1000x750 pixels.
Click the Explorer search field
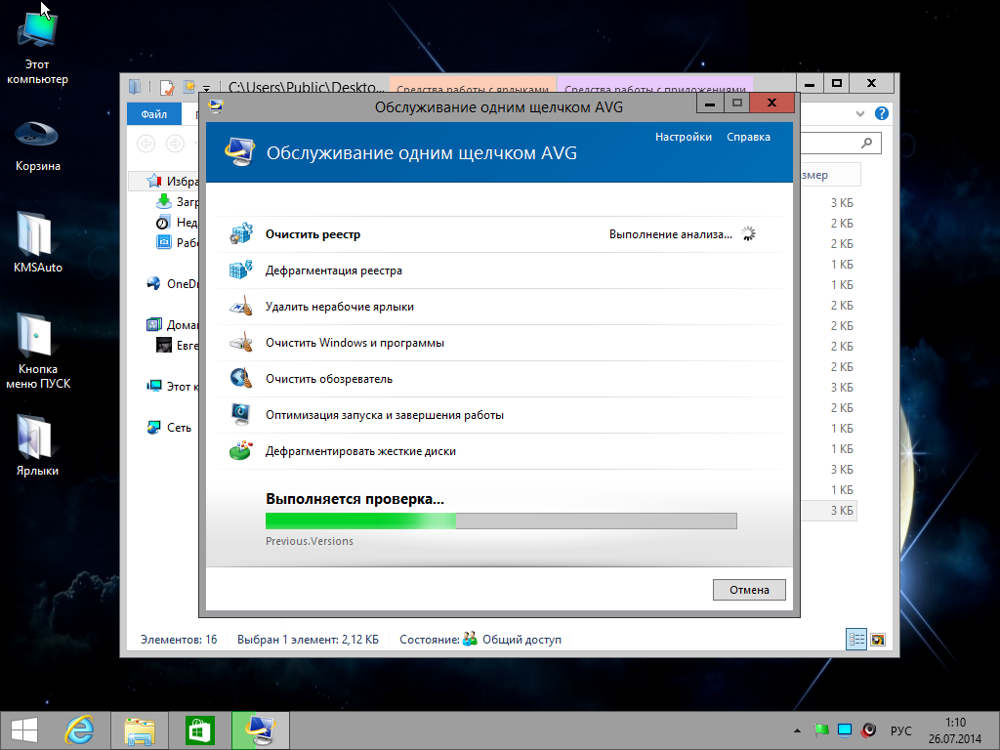pos(839,143)
